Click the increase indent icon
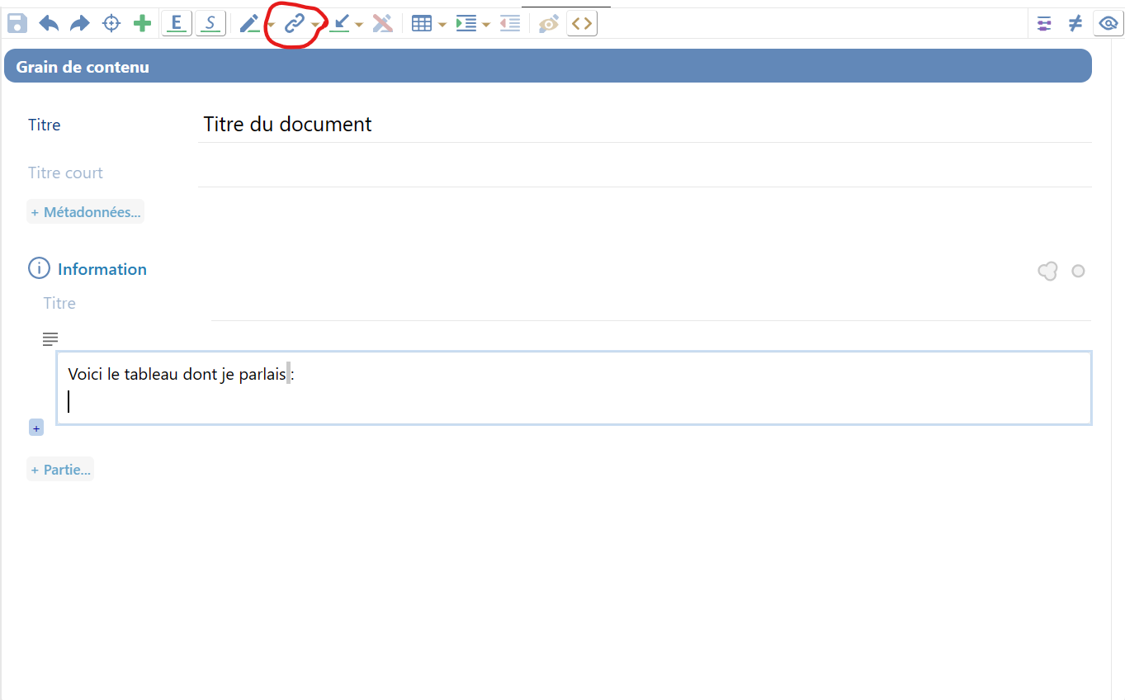This screenshot has height=700, width=1125. pyautogui.click(x=466, y=24)
